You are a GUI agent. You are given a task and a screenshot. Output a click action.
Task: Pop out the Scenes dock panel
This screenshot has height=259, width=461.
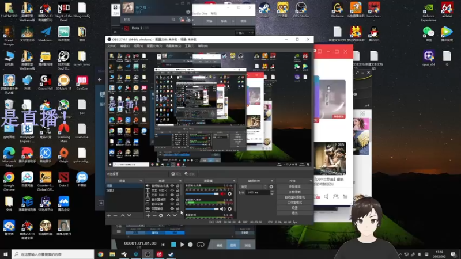point(141,181)
